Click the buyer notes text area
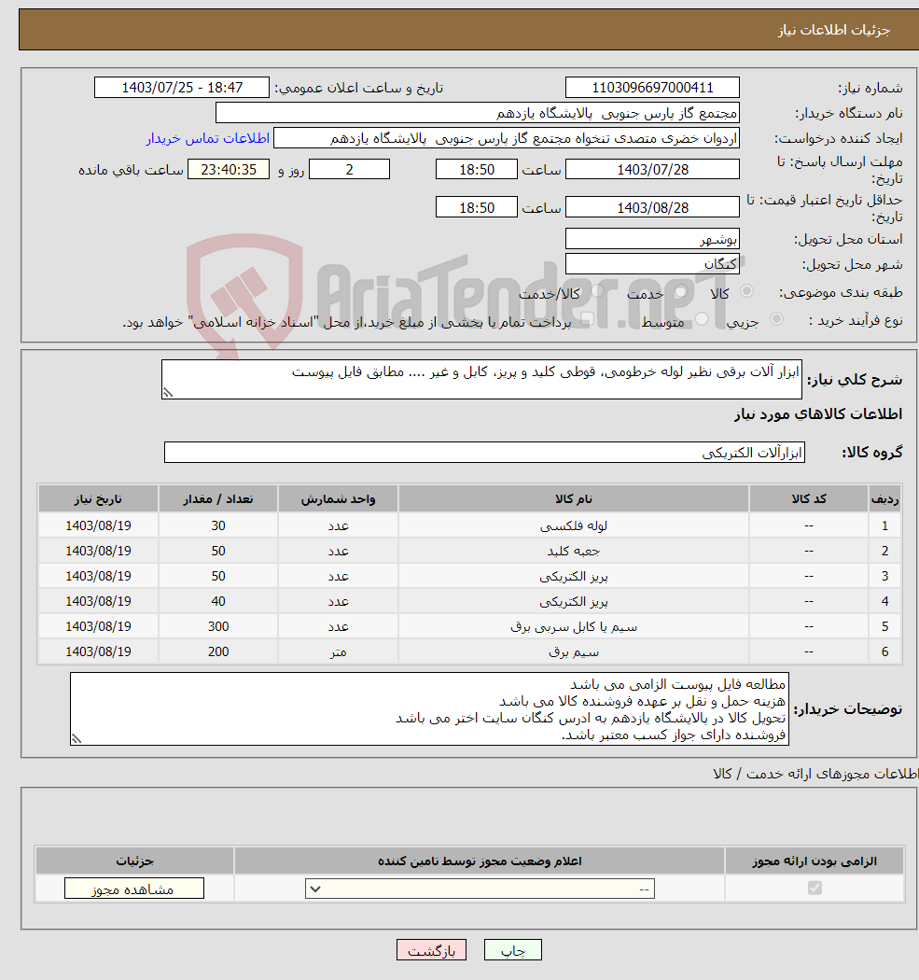919x980 pixels. [429, 708]
